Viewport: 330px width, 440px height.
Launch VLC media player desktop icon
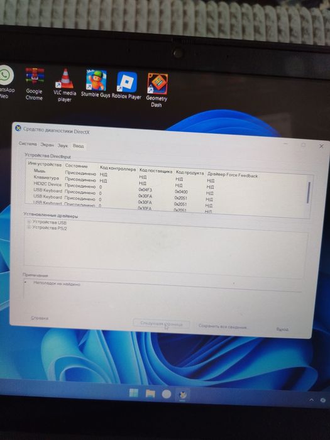[65, 85]
